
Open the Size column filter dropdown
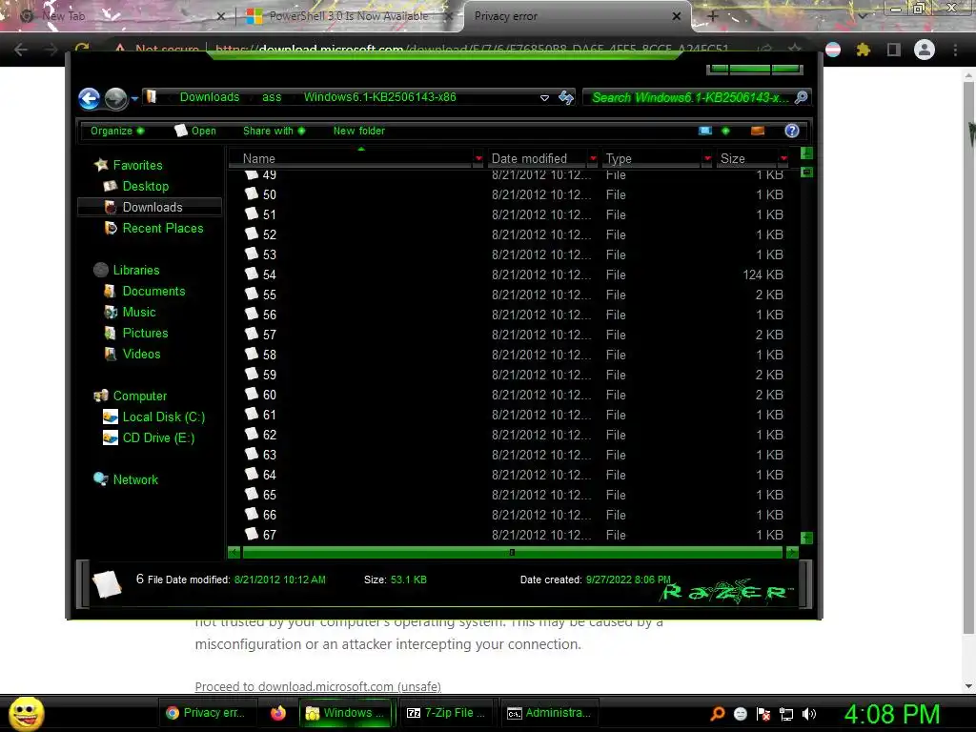tap(783, 159)
